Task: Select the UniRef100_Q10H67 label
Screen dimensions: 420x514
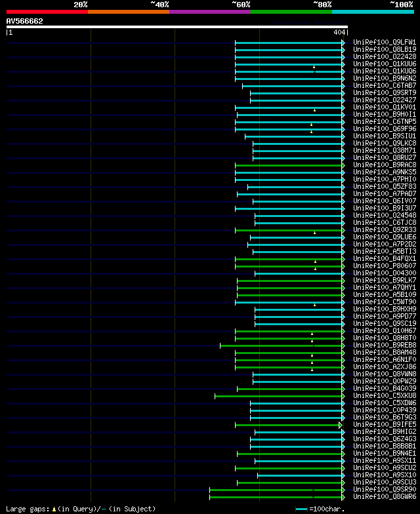Action: (385, 330)
